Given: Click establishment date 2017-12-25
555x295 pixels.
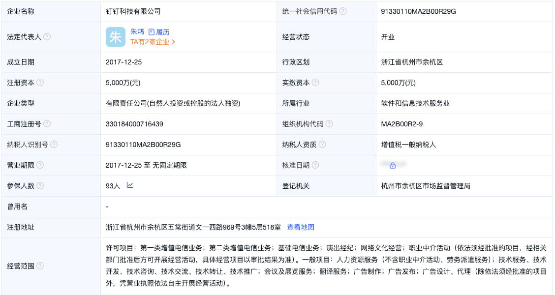Looking at the screenshot, I should pyautogui.click(x=123, y=62).
